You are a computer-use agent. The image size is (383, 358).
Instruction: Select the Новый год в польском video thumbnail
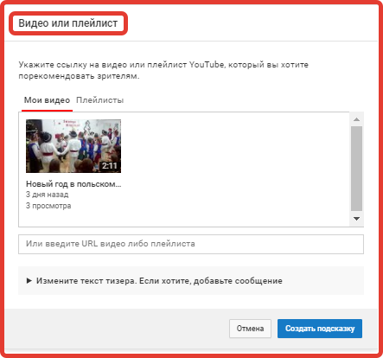[x=73, y=146]
